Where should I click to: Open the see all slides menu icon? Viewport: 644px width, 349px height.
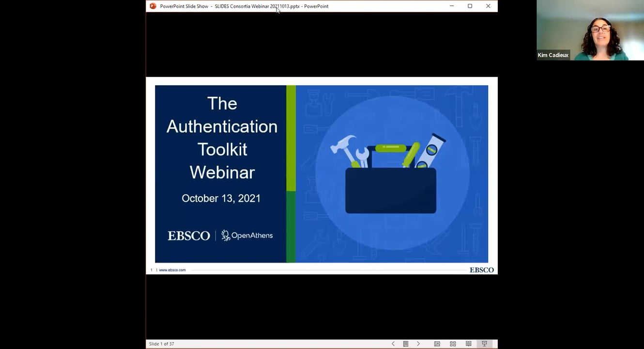click(406, 344)
